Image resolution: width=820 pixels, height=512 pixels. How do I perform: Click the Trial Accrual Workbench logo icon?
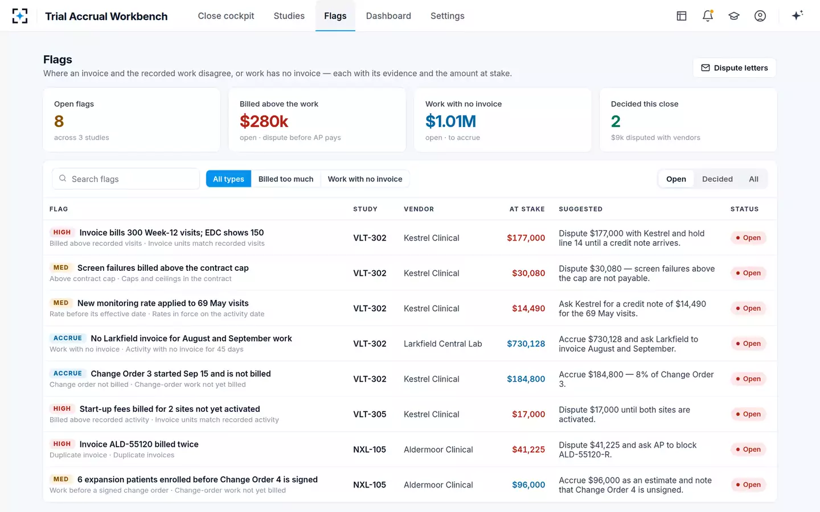(x=20, y=16)
